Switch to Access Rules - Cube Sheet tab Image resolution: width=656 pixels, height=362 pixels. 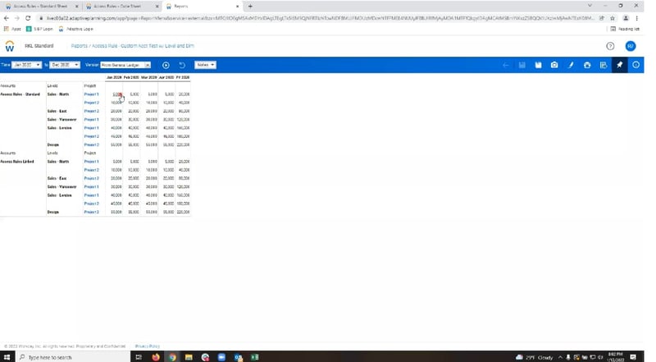[x=130, y=6]
